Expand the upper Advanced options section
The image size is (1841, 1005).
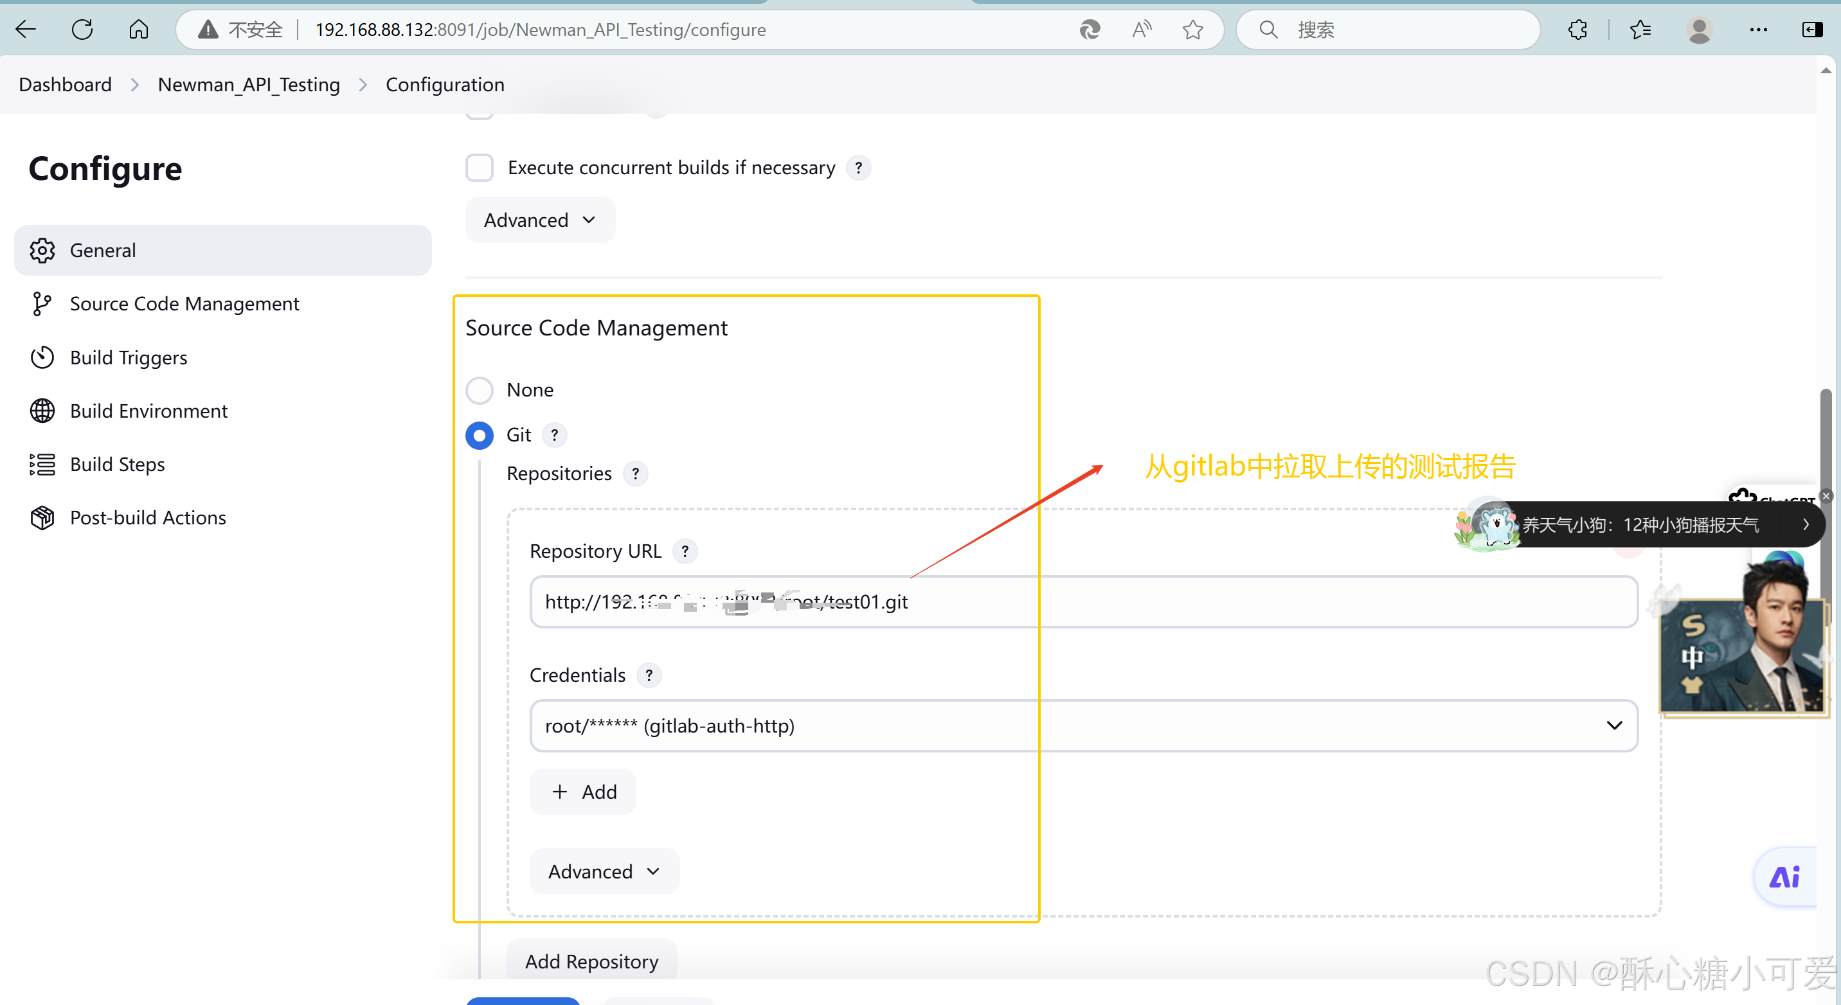(x=539, y=219)
